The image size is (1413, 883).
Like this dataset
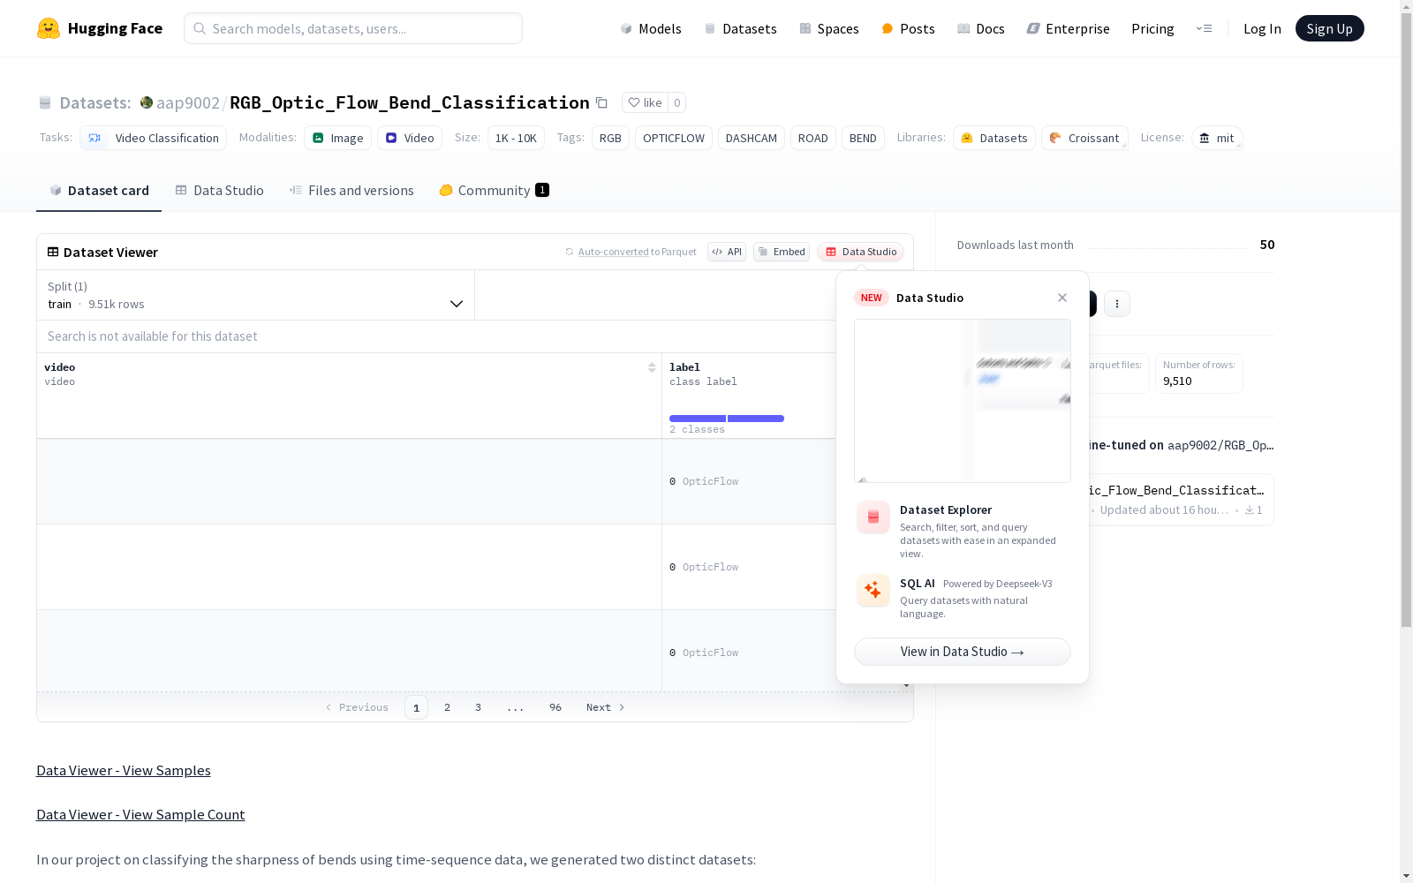coord(645,102)
